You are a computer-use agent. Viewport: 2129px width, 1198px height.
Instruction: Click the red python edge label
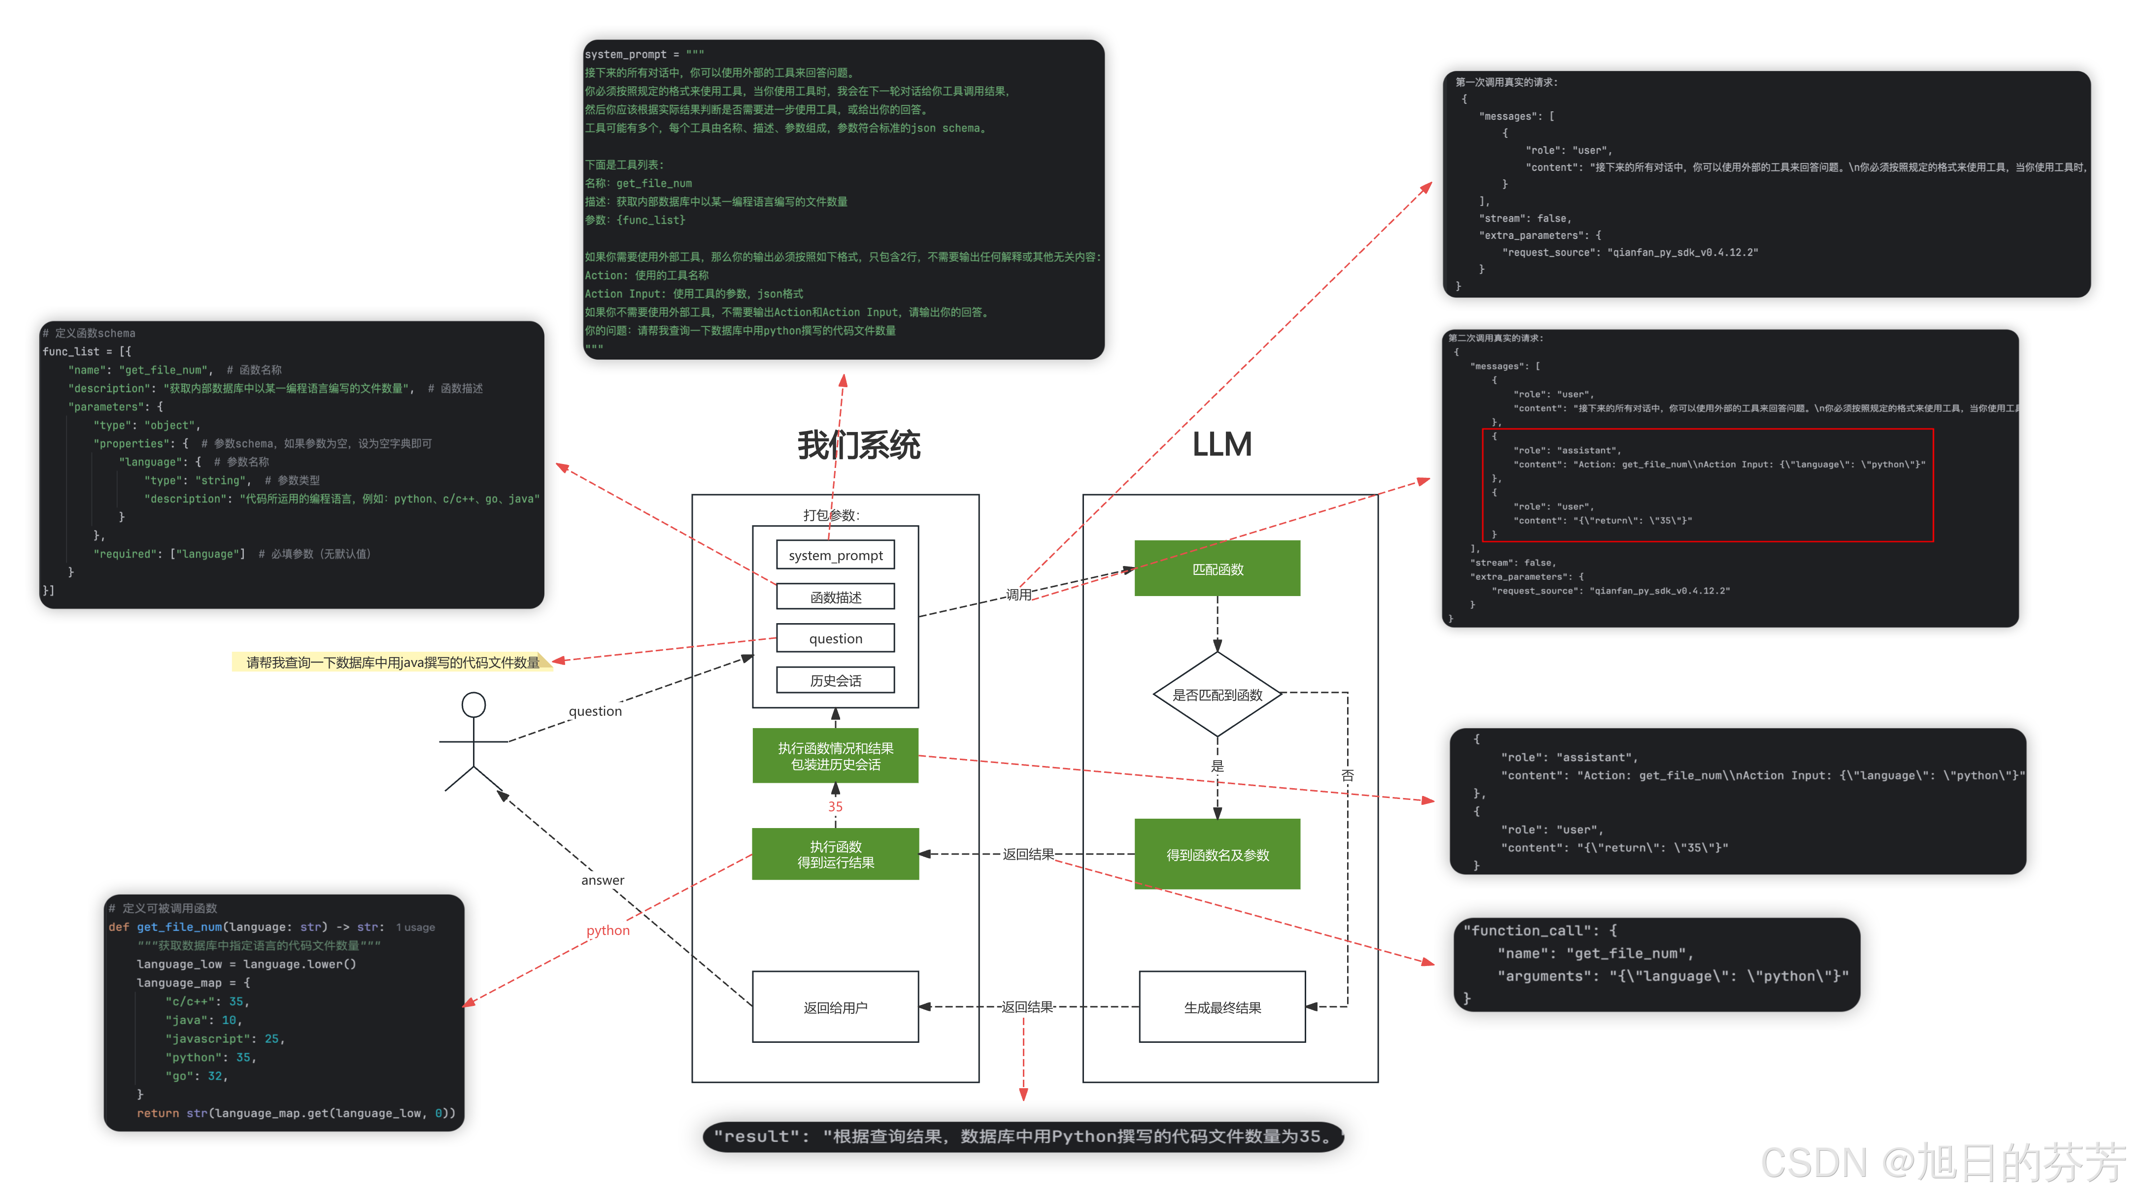click(x=608, y=931)
